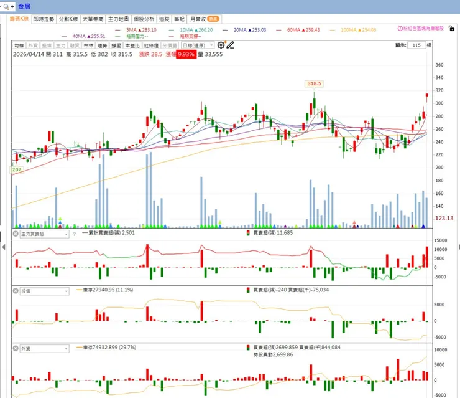Screen dimensions: 460x398
Task: Click the red 9.93% change badge
Action: click(x=186, y=54)
